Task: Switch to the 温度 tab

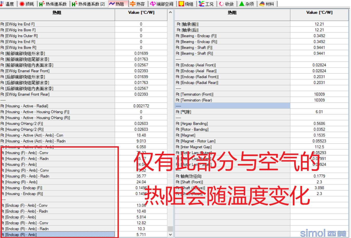Action: pyautogui.click(x=8, y=4)
